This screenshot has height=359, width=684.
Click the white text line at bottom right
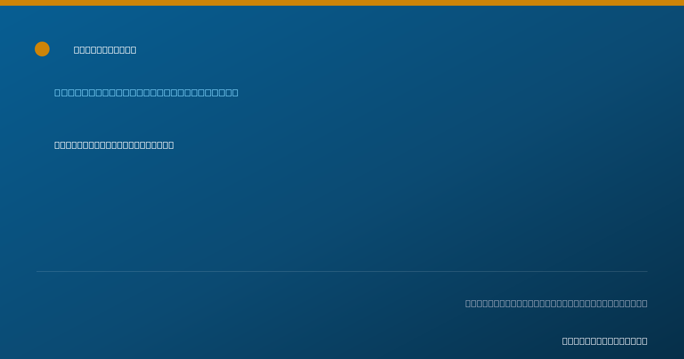click(x=605, y=341)
